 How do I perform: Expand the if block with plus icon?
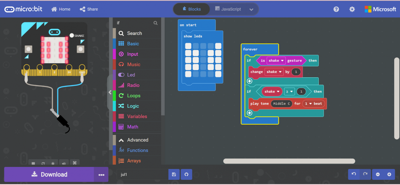pyautogui.click(x=250, y=81)
